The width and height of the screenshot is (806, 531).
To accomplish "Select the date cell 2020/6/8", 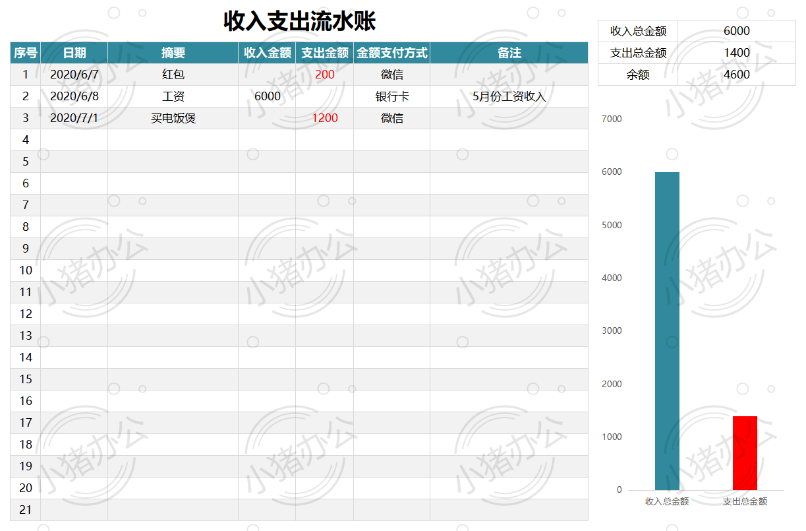I will [74, 96].
